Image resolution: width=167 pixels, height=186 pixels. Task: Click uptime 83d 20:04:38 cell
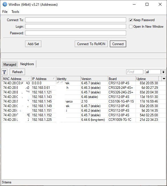(x=149, y=92)
